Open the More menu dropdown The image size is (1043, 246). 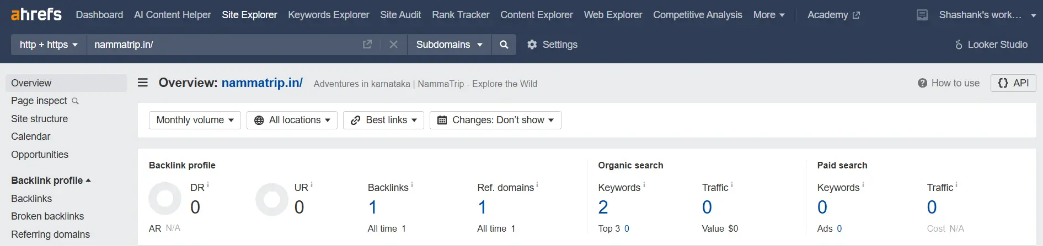point(769,15)
